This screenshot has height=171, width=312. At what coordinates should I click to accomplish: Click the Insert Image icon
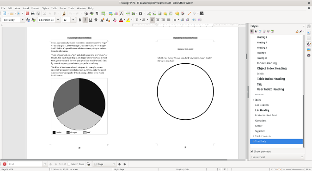[110, 13]
